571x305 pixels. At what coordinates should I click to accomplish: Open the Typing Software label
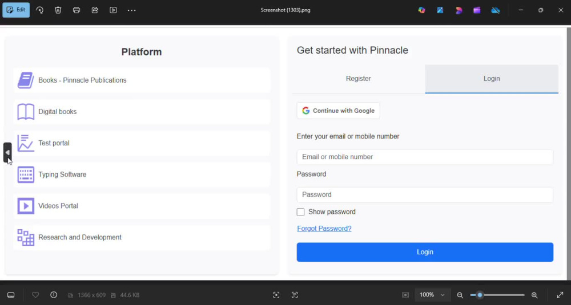coord(62,174)
